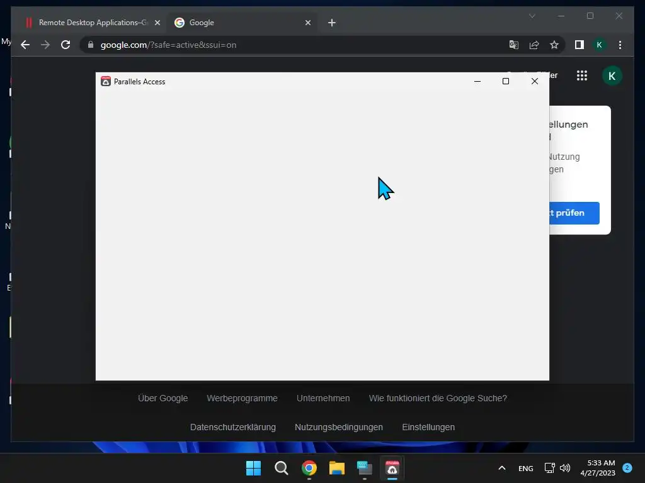The height and width of the screenshot is (483, 645).
Task: Open the Werbeprogramme link
Action: tap(242, 398)
